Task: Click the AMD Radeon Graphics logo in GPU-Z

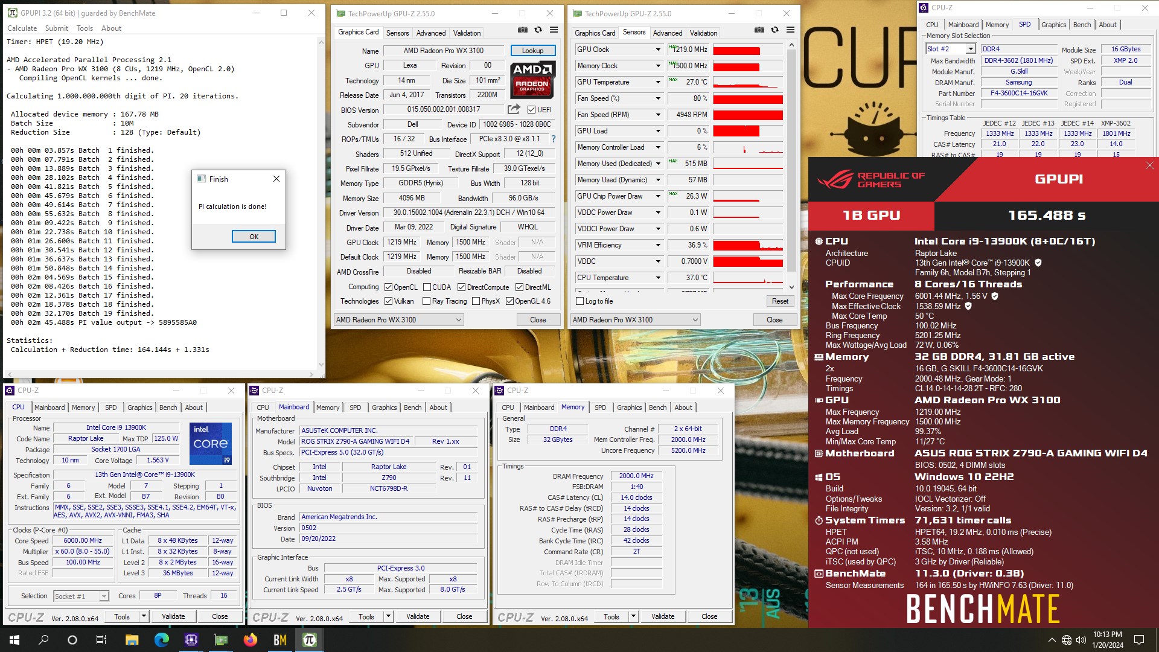Action: point(532,79)
